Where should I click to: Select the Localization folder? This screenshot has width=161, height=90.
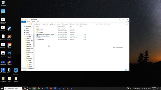(x=41, y=32)
